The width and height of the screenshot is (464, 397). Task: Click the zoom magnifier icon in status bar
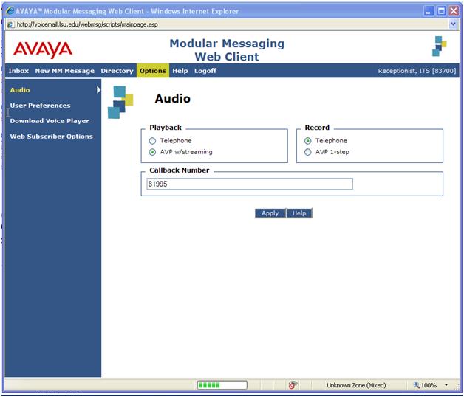pos(417,384)
